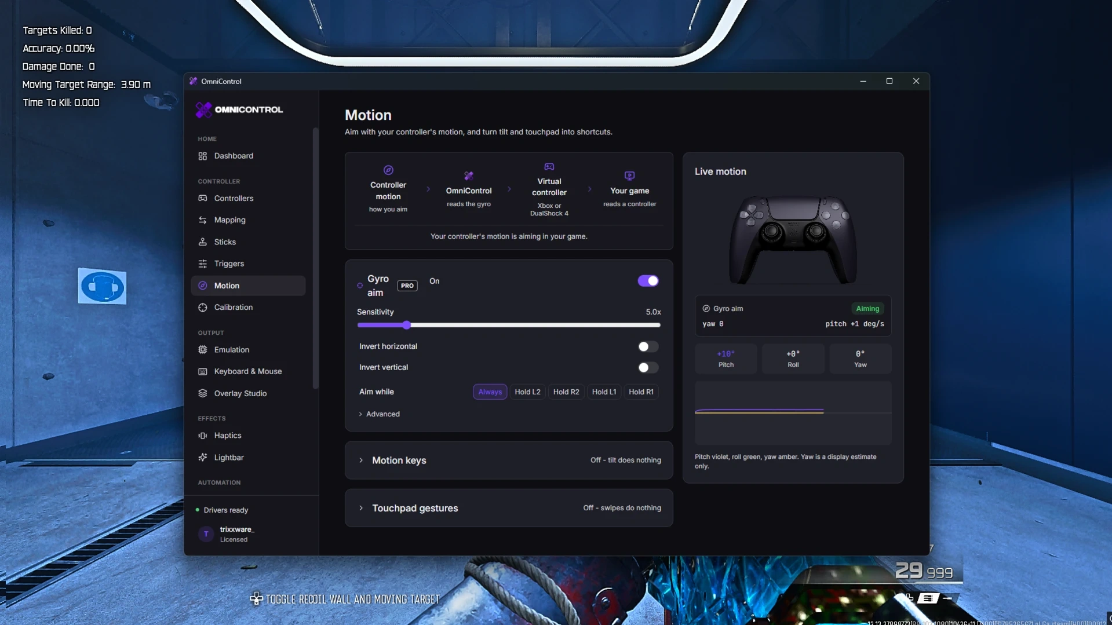Screen dimensions: 1112x625
Task: Click the Drivers ready status text
Action: click(226, 510)
